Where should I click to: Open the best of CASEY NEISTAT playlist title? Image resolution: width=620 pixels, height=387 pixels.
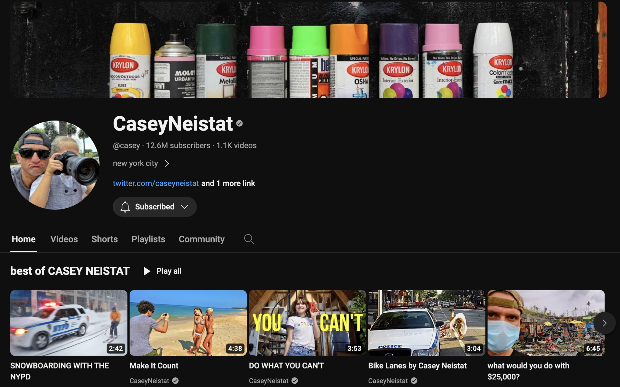point(70,271)
